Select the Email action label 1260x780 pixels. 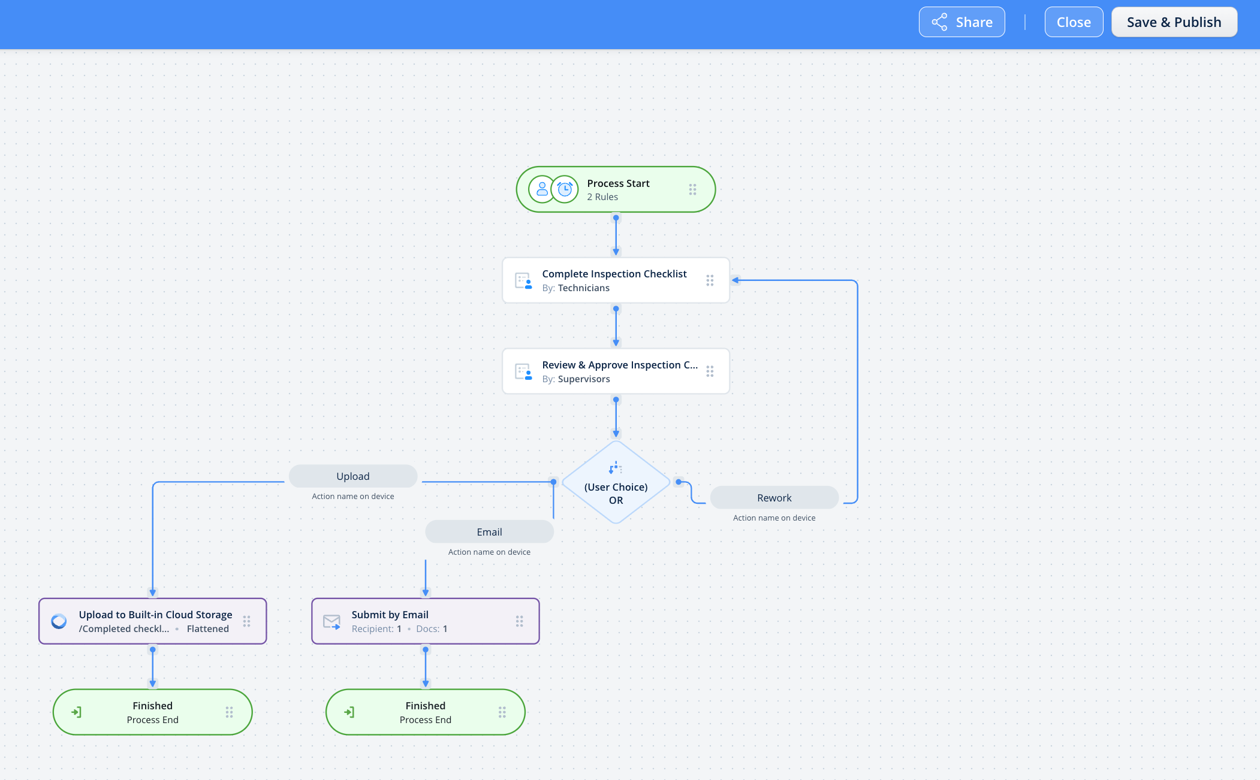click(x=489, y=532)
